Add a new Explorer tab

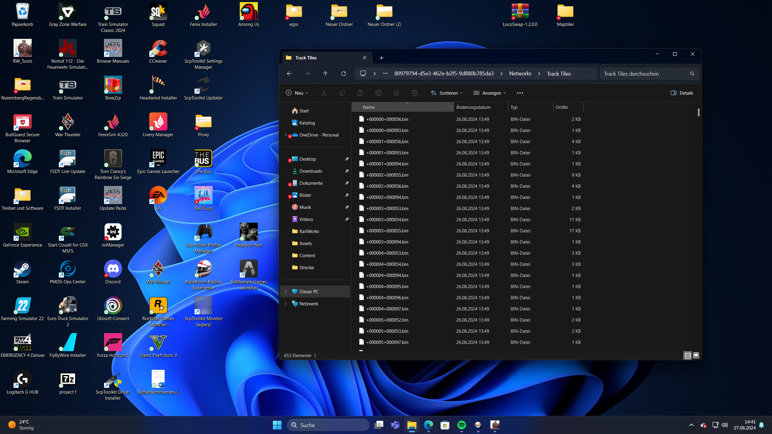(x=381, y=58)
